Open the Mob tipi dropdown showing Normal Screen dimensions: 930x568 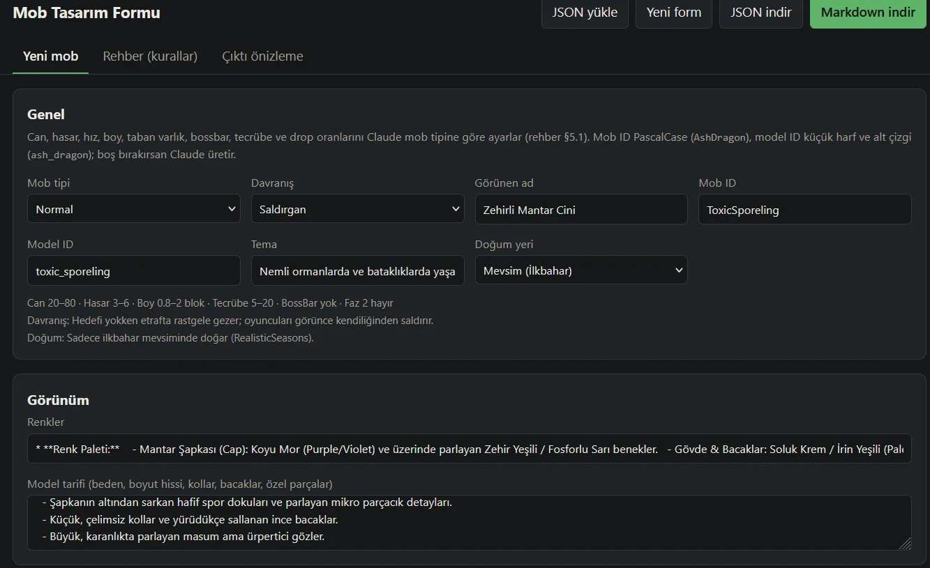pos(134,209)
